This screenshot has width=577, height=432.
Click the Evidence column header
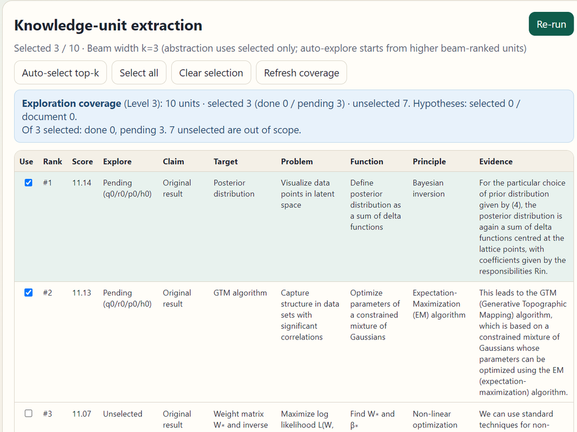point(496,161)
